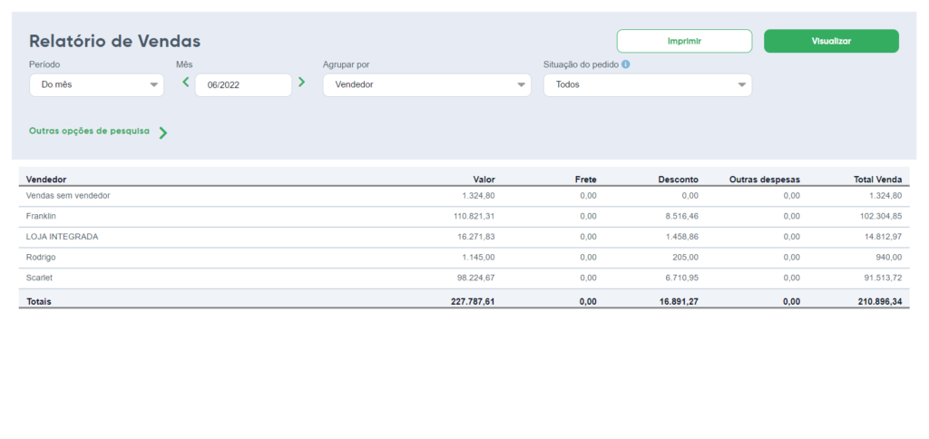Viewport: 929px width, 439px height.
Task: Click LOJA INTEGRADA total 14.812,97
Action: 884,237
